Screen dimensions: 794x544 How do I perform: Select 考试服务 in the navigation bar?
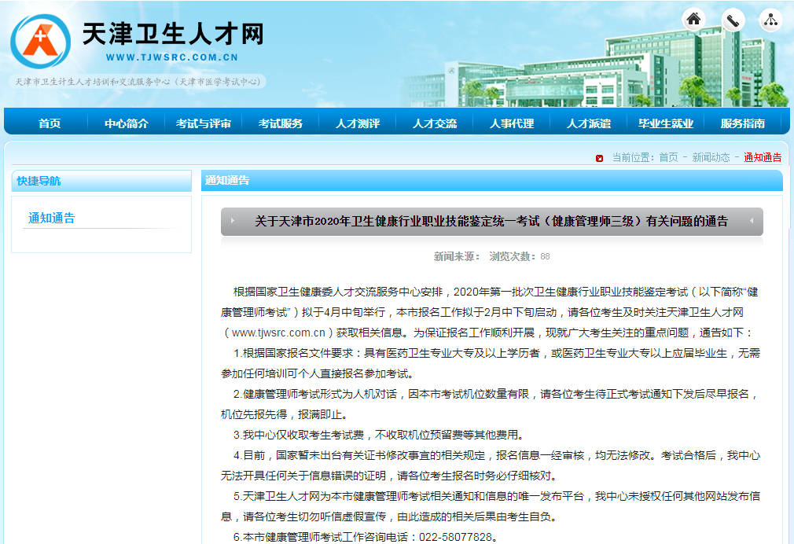(x=281, y=123)
